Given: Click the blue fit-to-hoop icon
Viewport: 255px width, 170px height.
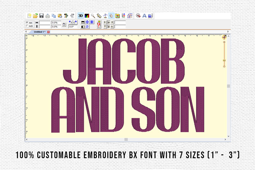Looking at the screenshot, I should point(92,22).
